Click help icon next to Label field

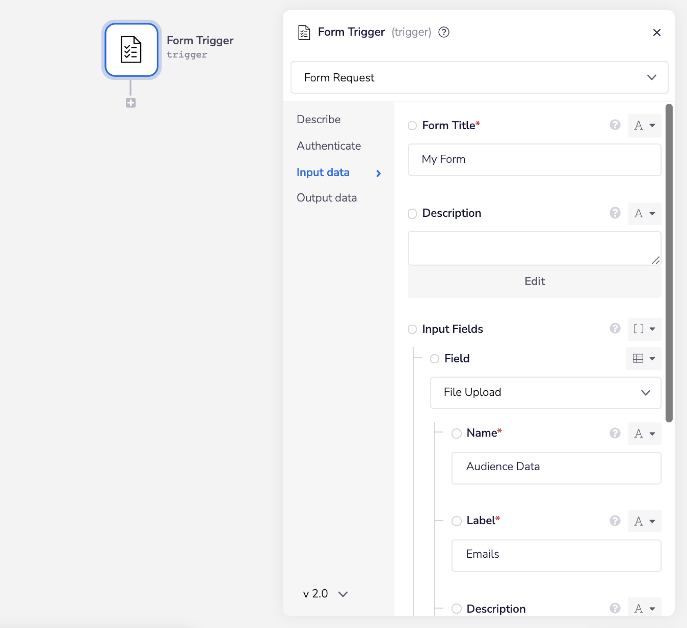pos(615,521)
